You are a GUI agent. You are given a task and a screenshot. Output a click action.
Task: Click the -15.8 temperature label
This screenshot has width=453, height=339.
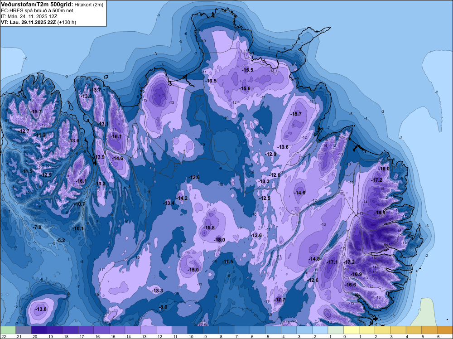click(x=209, y=228)
